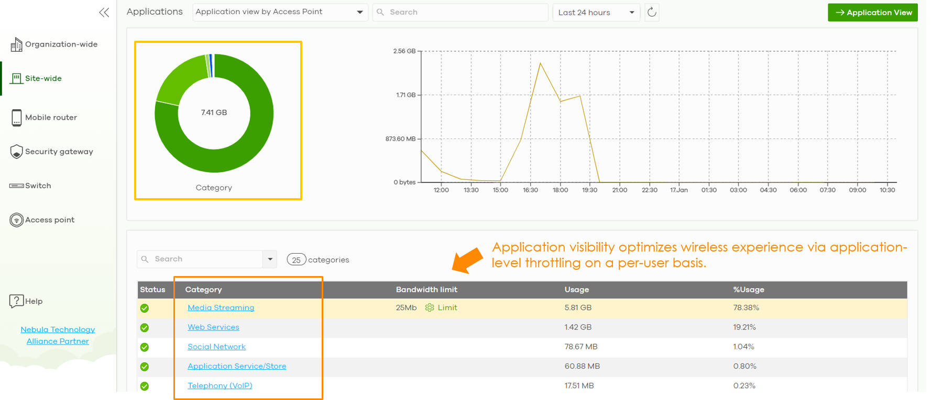Click the Organization-wide building icon
This screenshot has width=932, height=400.
16,45
